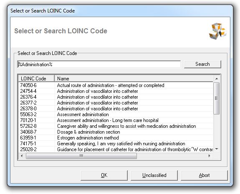Click the %Administration% search input field
Screen dimensions: 240x194
click(x=99, y=65)
